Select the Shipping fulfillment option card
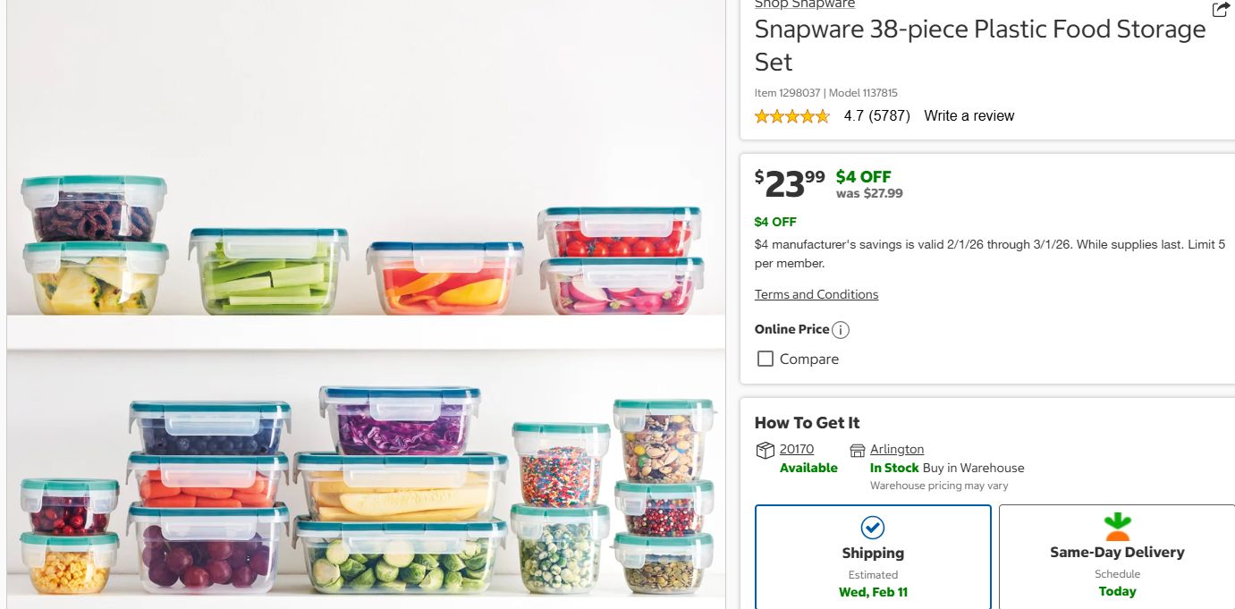 [x=873, y=559]
